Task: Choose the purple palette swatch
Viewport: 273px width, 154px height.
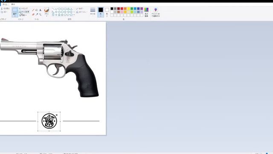Action: point(142,9)
